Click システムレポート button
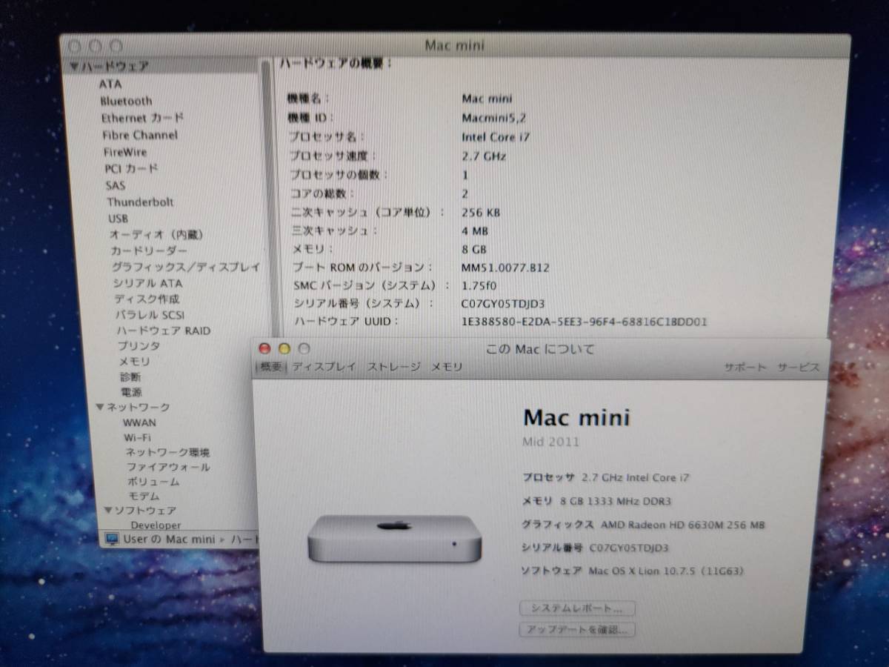 coord(577,608)
